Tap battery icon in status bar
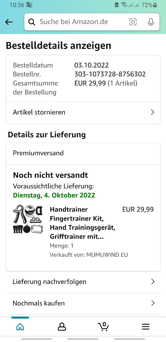Image resolution: width=166 pixels, height=342 pixels. [155, 5]
